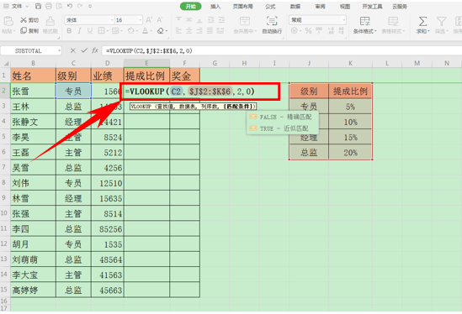Open the Table Style (表格样式) dropdown
Screen dimensions: 462x314
click(393, 25)
